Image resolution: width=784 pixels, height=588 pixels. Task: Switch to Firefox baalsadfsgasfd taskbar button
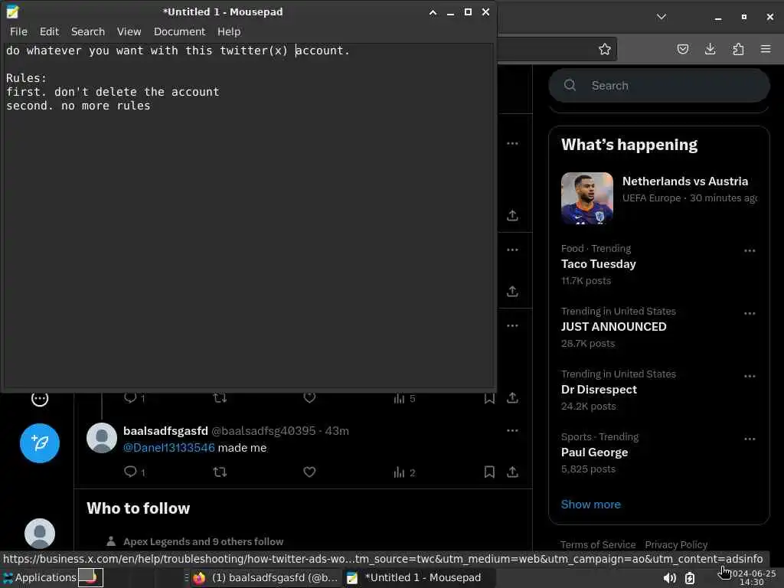[266, 577]
